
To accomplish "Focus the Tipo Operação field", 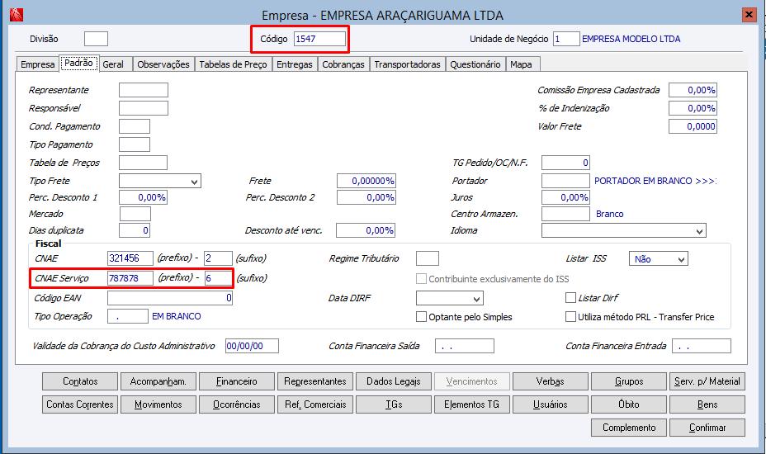I will pos(127,316).
